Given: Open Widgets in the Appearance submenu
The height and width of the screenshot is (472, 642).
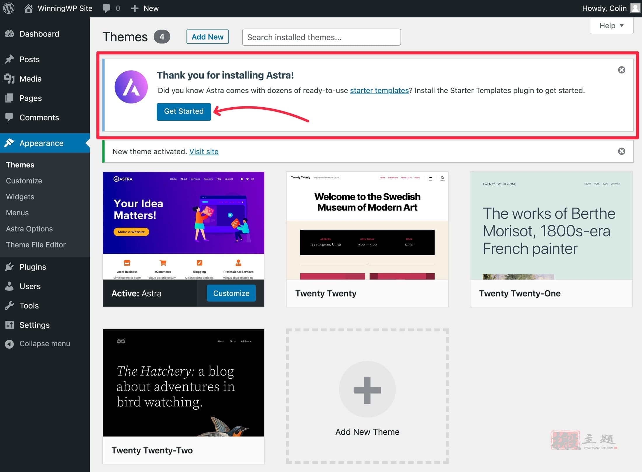Looking at the screenshot, I should point(20,196).
